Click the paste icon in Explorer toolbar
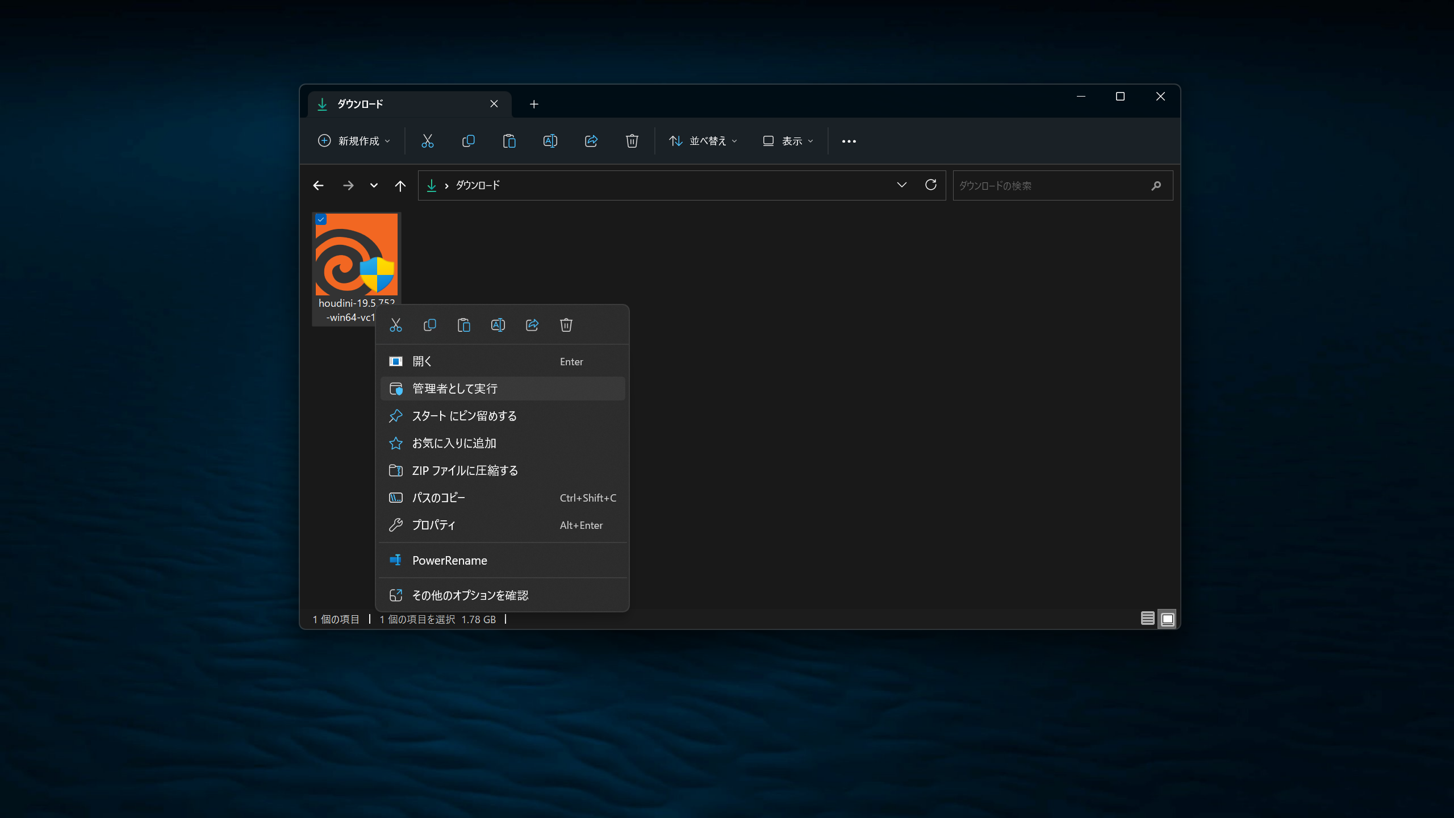 509,141
